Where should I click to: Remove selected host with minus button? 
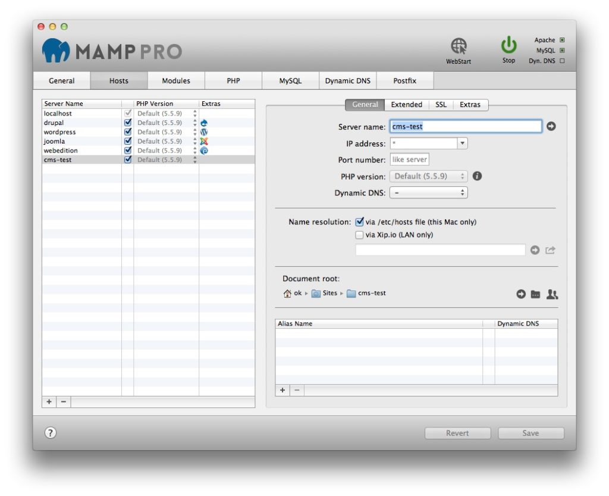[64, 402]
